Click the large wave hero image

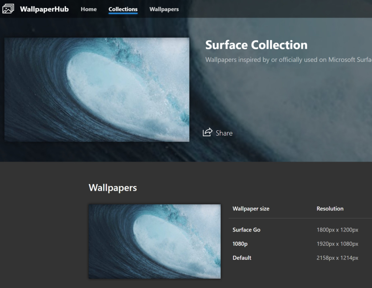click(97, 90)
